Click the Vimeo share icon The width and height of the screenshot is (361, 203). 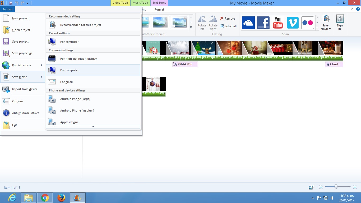[293, 23]
